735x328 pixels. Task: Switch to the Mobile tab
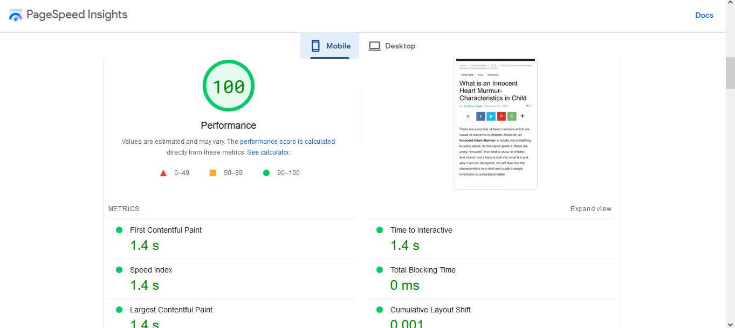click(329, 46)
